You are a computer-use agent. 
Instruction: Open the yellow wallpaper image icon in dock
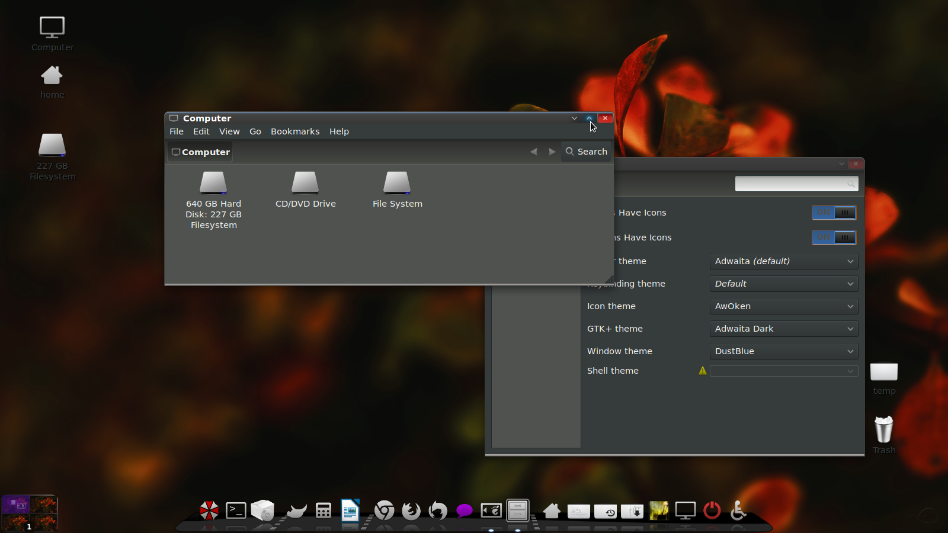[659, 510]
